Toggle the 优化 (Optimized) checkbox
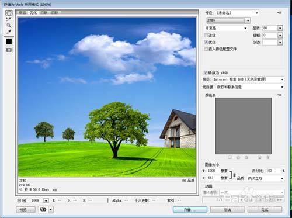Screen dimensions: 292x218 click(x=206, y=42)
